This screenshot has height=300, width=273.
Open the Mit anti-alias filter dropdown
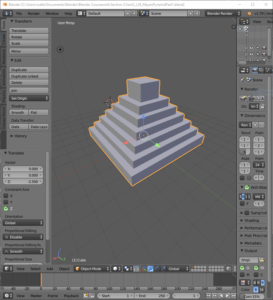click(259, 197)
